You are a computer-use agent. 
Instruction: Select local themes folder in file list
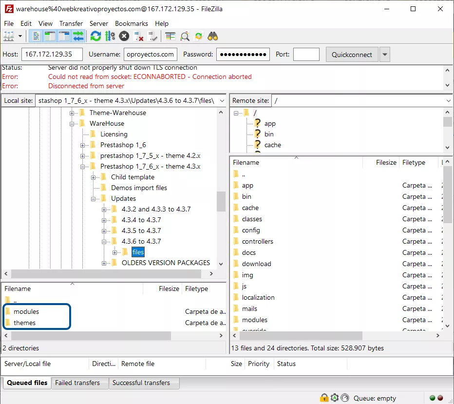(24, 323)
